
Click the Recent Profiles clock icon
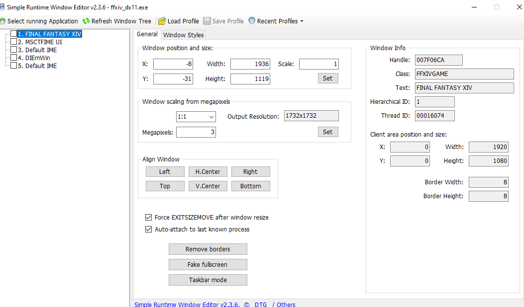point(252,21)
